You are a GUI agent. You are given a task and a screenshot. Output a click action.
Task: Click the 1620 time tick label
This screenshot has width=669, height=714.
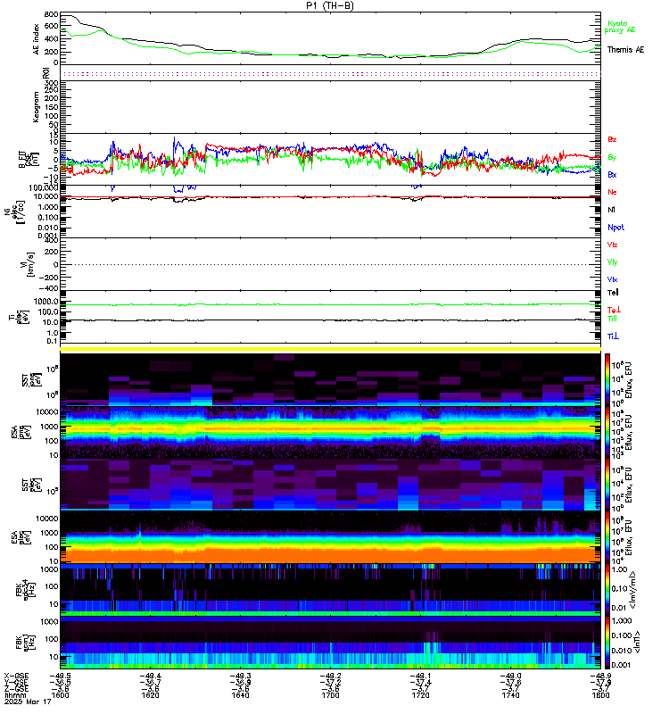[x=150, y=695]
